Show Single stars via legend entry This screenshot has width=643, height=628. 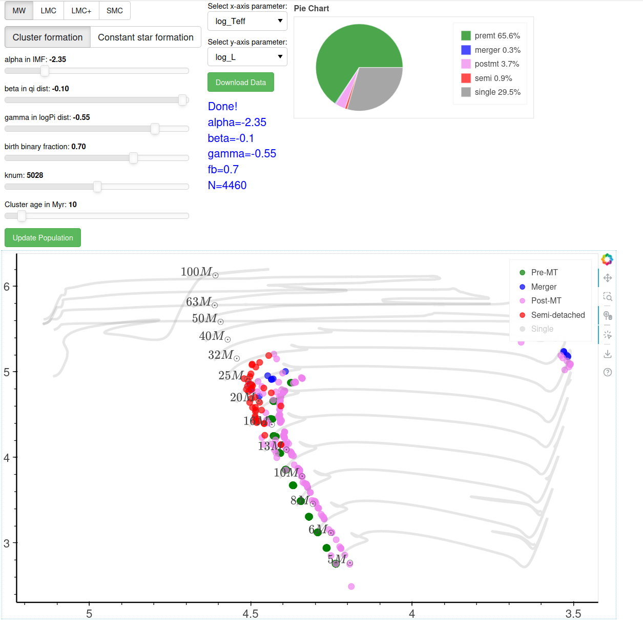click(542, 329)
